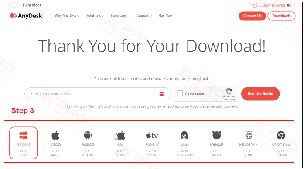Select the Chrome OS icon
Image resolution: width=304 pixels, height=169 pixels.
pos(281,135)
